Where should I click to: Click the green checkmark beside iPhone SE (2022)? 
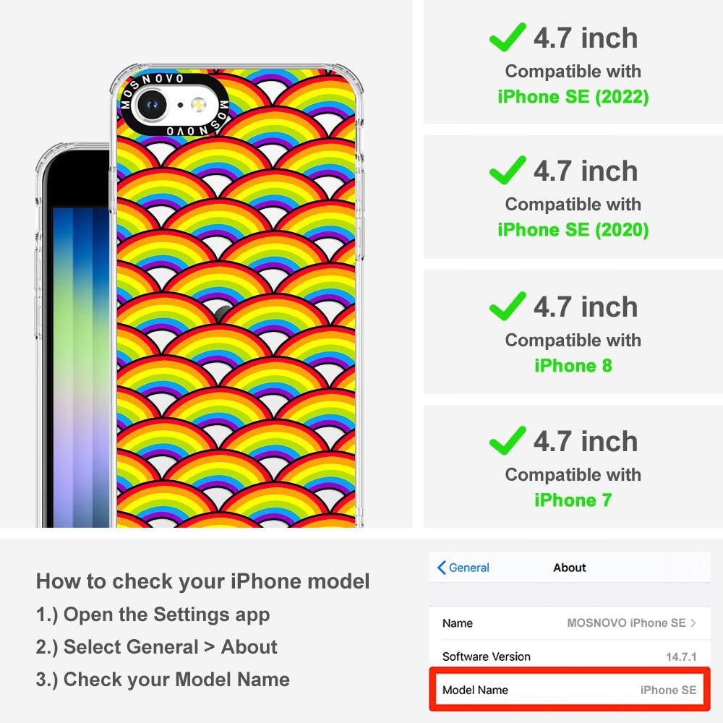508,37
